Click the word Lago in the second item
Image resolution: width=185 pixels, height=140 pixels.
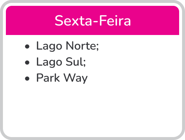pyautogui.click(x=49, y=62)
